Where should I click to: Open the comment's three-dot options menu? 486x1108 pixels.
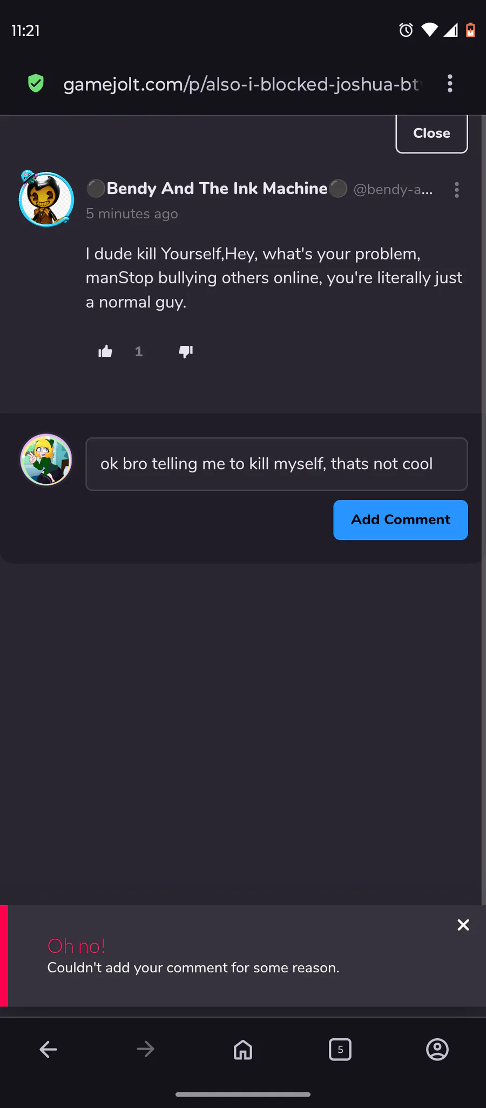coord(457,190)
